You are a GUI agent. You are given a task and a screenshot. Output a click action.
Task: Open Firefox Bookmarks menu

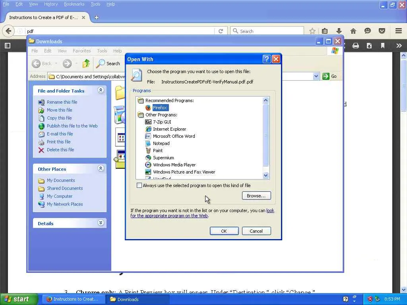[x=74, y=4]
